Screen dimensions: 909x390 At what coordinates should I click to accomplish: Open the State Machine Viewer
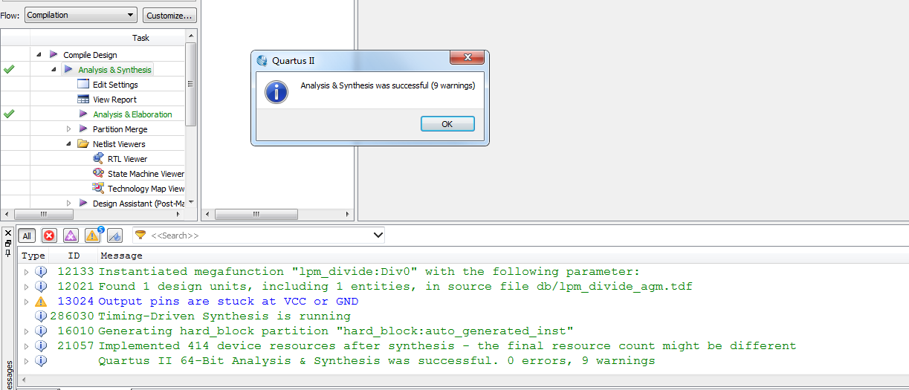146,174
